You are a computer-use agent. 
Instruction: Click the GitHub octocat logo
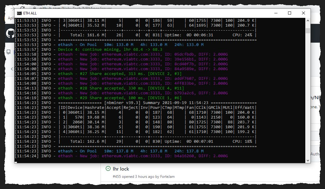coord(10,33)
